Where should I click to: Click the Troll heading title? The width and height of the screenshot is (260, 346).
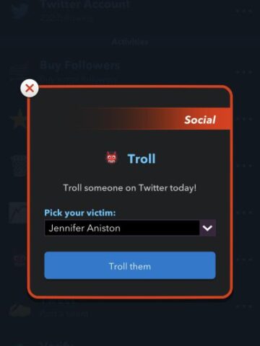pyautogui.click(x=142, y=159)
